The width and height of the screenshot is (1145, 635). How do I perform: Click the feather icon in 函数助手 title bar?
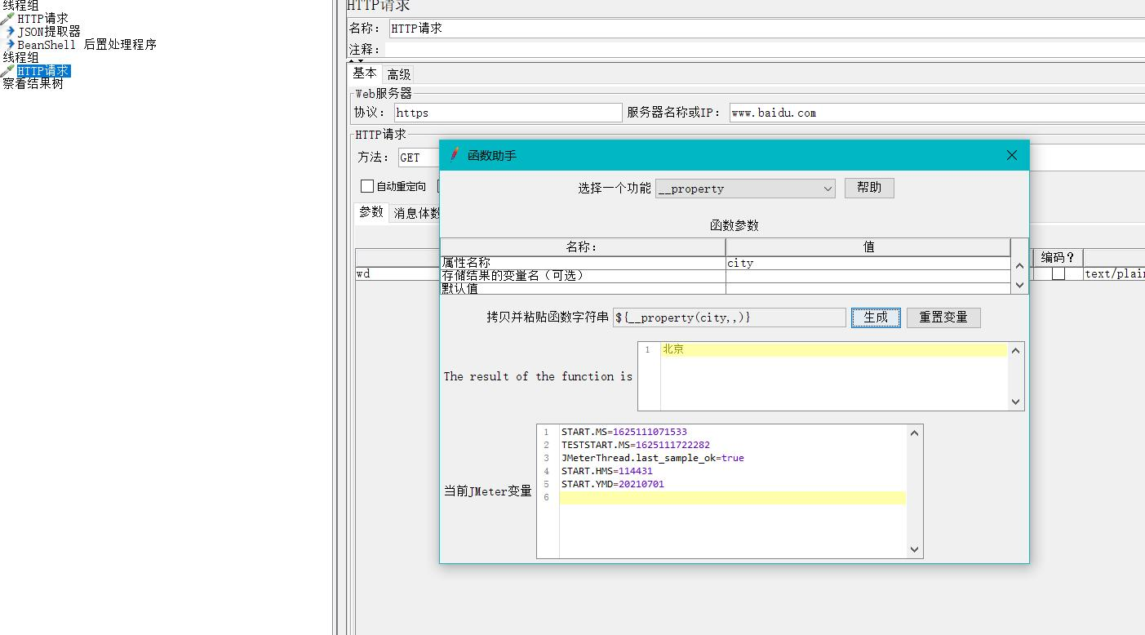pos(455,155)
